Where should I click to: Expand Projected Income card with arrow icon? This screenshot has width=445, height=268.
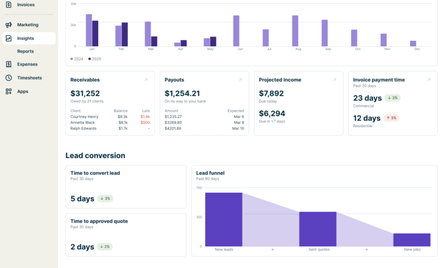pyautogui.click(x=334, y=80)
